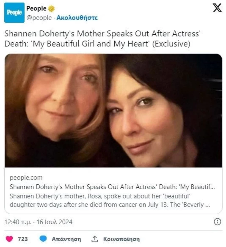The image size is (226, 247).
Task: Open the truncated article title in the card
Action: (x=112, y=187)
